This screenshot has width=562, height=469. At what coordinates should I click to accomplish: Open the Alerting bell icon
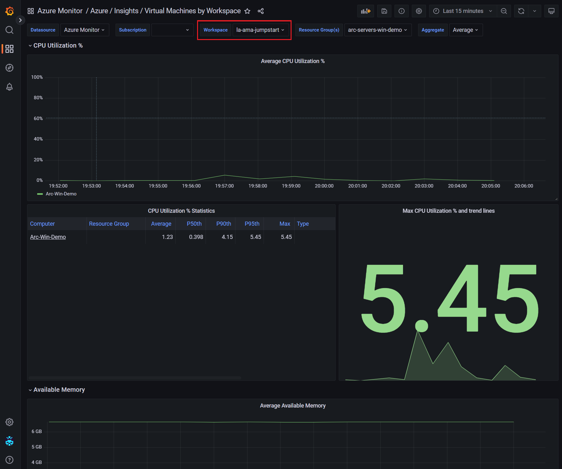9,87
